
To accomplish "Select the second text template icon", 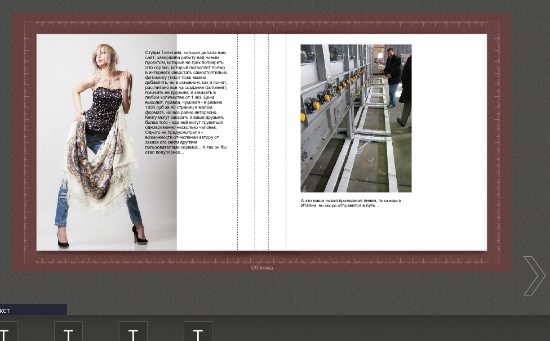I will click(68, 333).
